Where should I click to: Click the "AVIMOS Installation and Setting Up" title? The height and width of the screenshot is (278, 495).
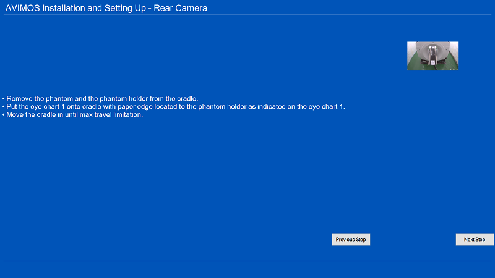pyautogui.click(x=74, y=8)
